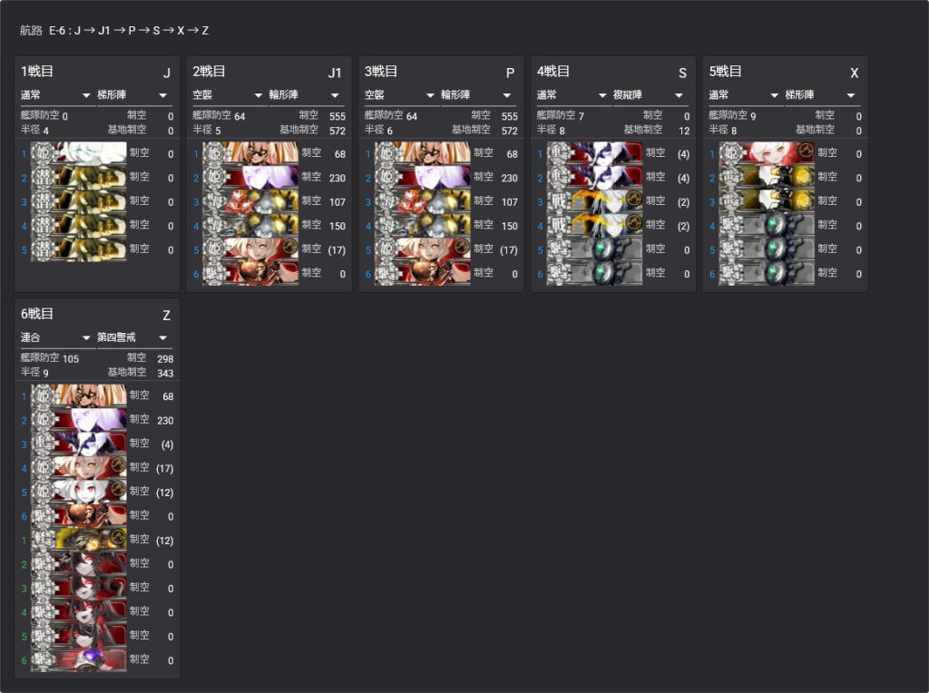Image resolution: width=929 pixels, height=693 pixels.
Task: Open the 梯形陣 formation dropdown in 1戦目
Action: click(132, 95)
